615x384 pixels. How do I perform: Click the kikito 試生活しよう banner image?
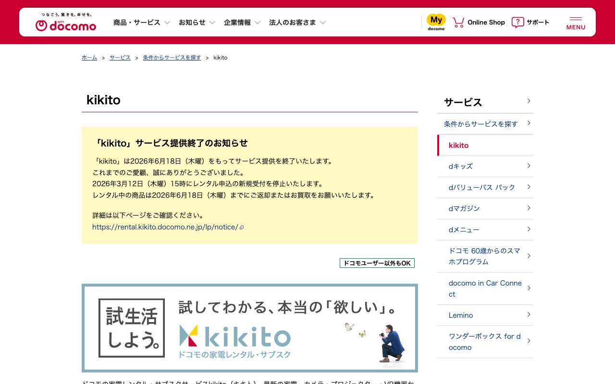(x=250, y=328)
